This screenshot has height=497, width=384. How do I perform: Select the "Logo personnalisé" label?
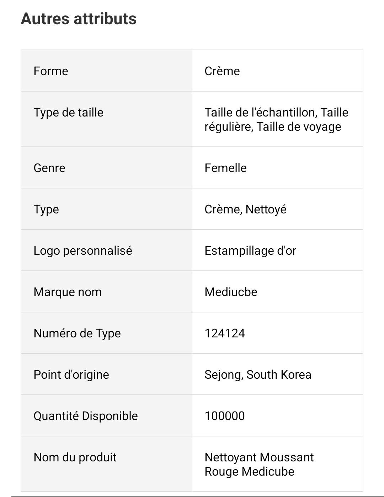tap(83, 251)
